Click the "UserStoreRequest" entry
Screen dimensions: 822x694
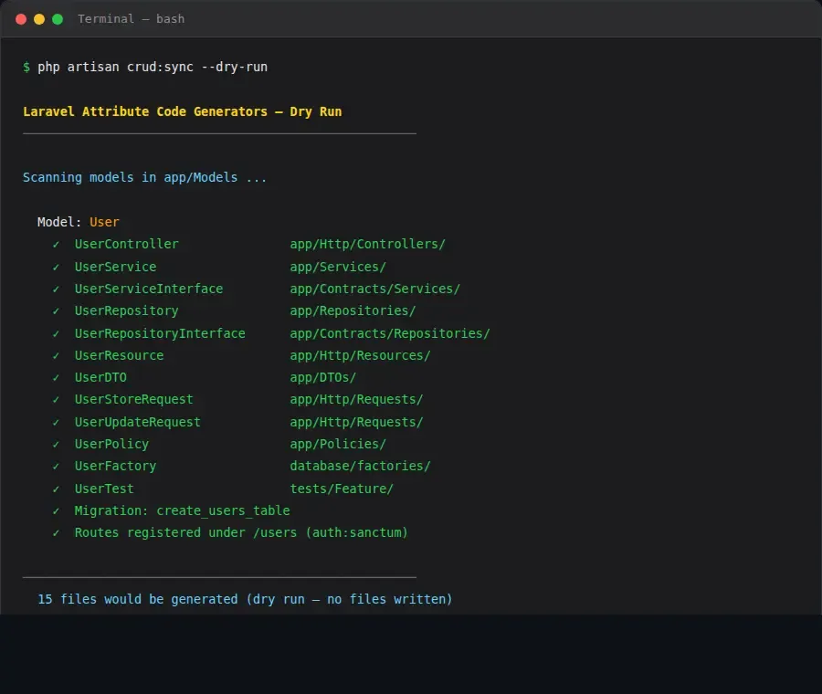tap(133, 399)
